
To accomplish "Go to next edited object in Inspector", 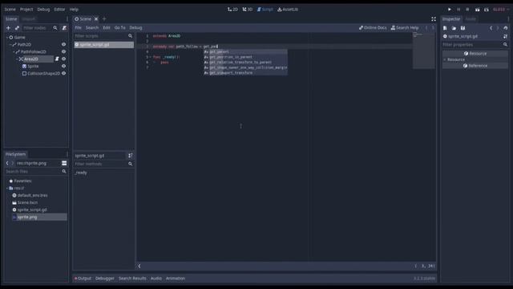I will [x=498, y=28].
